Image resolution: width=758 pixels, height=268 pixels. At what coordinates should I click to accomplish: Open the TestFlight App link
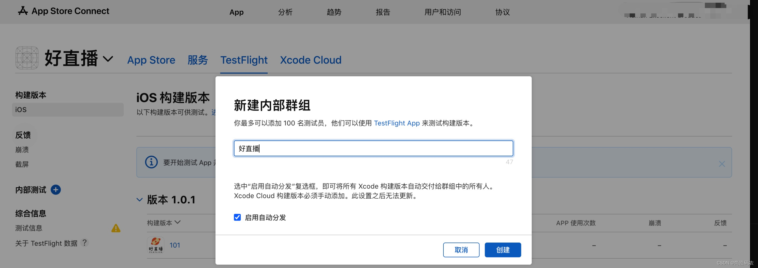397,123
